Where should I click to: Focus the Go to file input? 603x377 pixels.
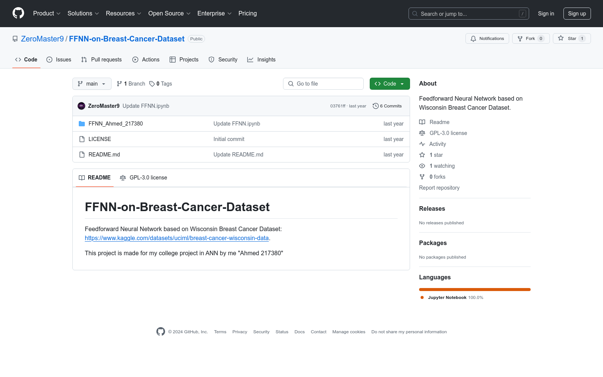click(323, 84)
